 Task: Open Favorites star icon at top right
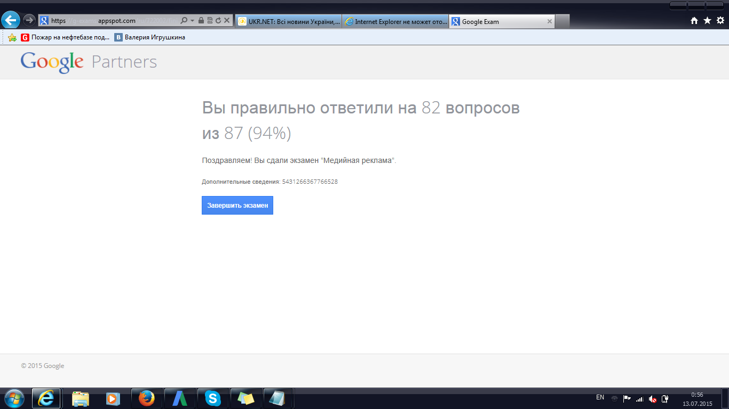pyautogui.click(x=707, y=20)
